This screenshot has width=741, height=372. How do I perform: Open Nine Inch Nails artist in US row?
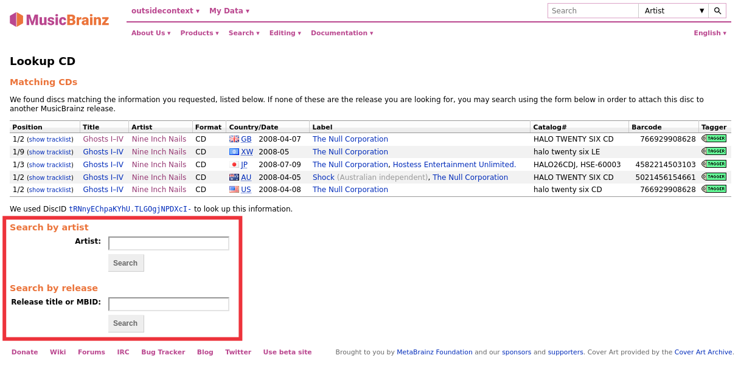[159, 190]
